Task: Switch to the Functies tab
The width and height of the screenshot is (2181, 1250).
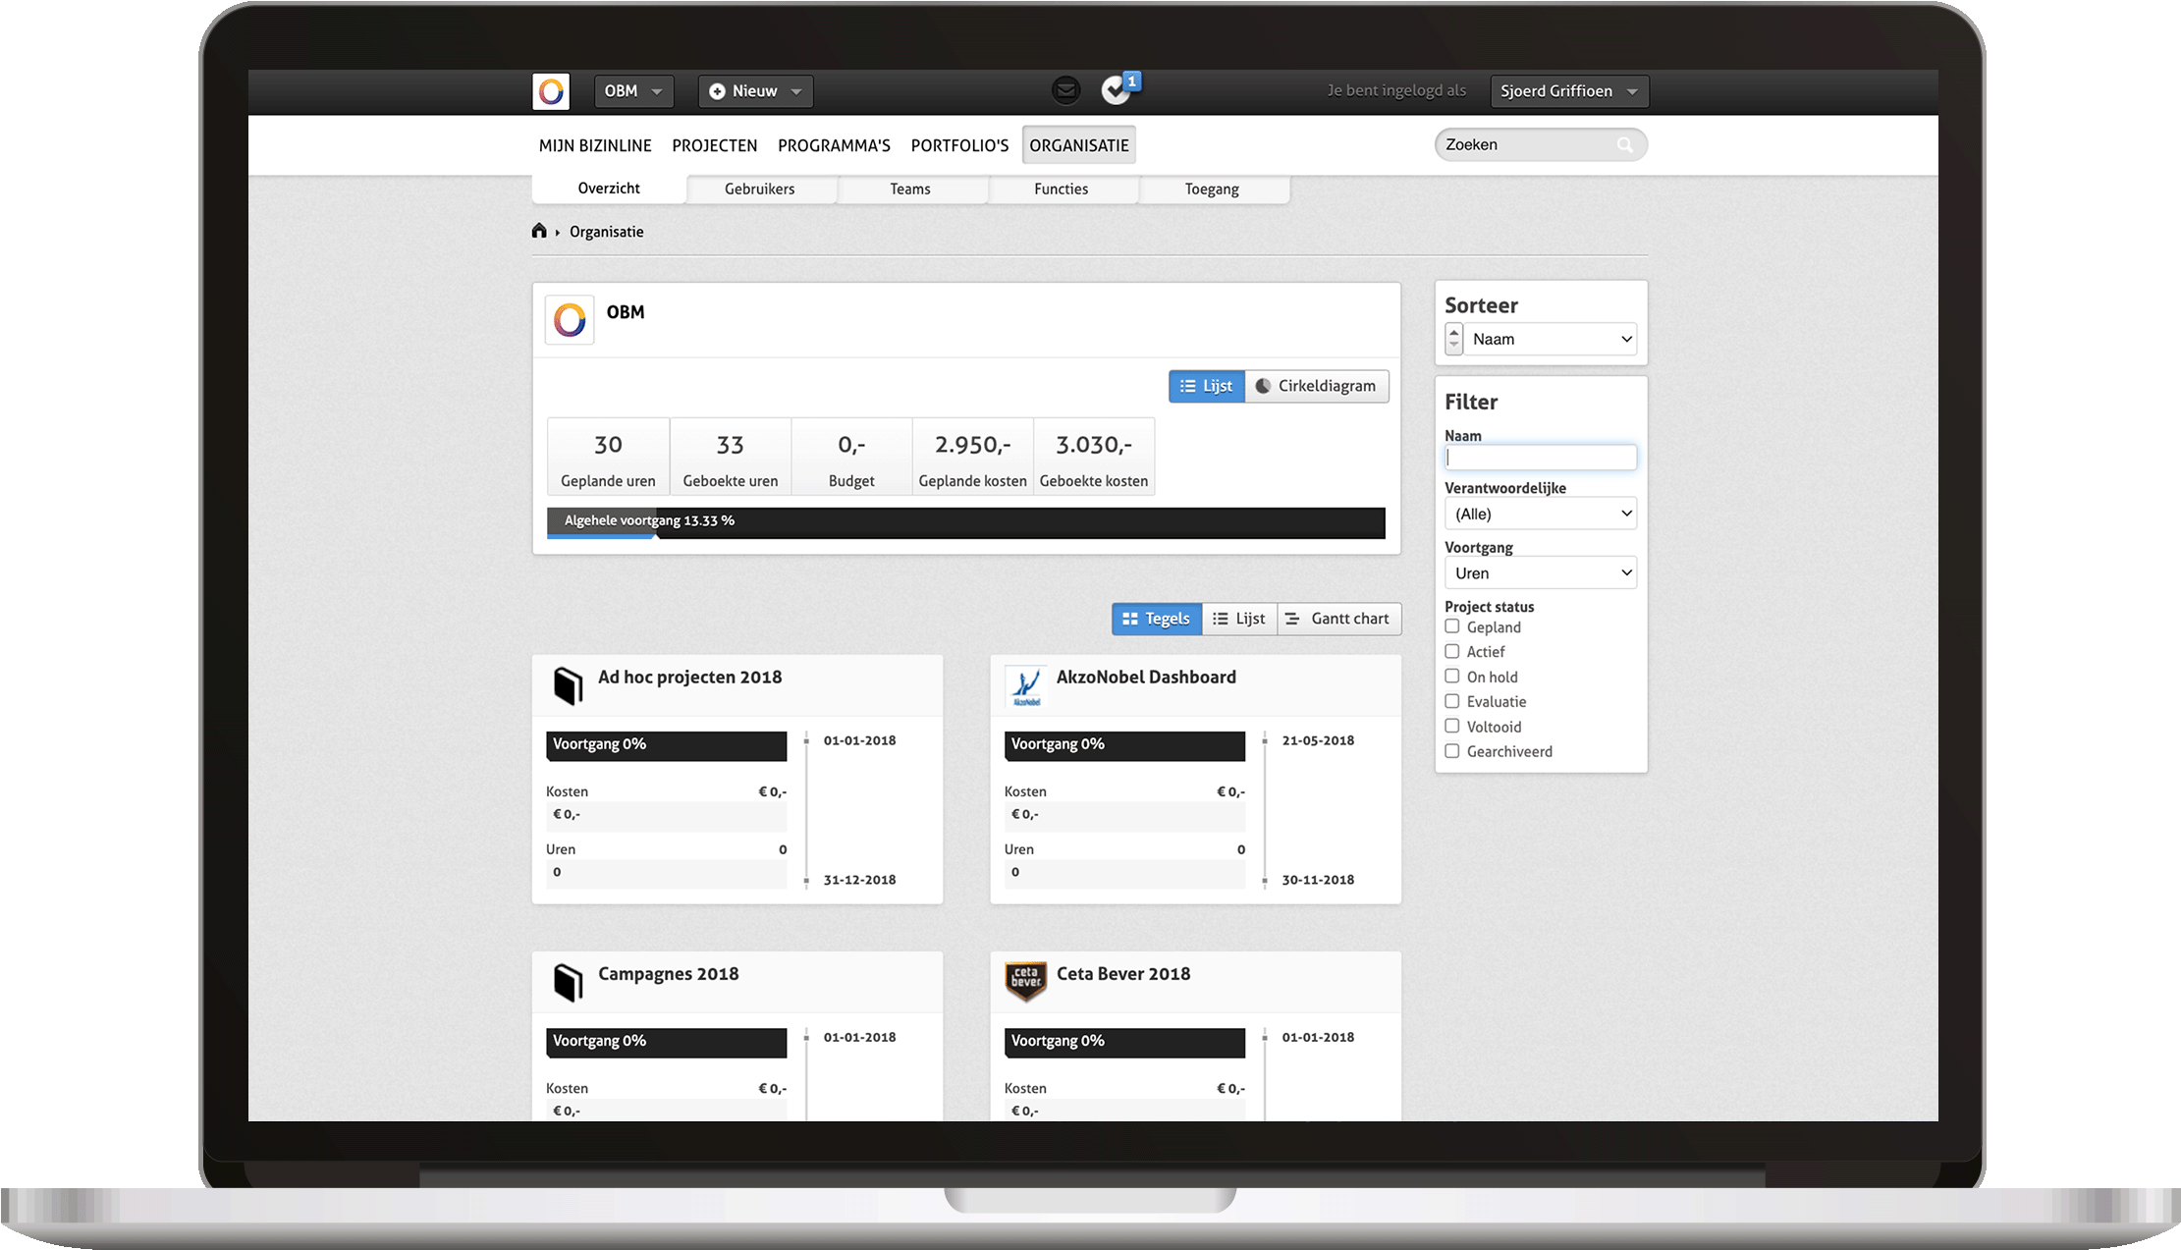Action: point(1062,190)
